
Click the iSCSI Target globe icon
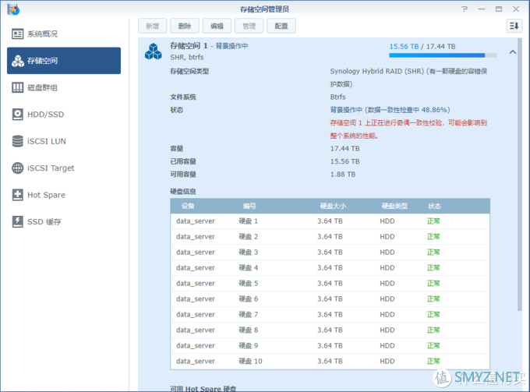(18, 168)
